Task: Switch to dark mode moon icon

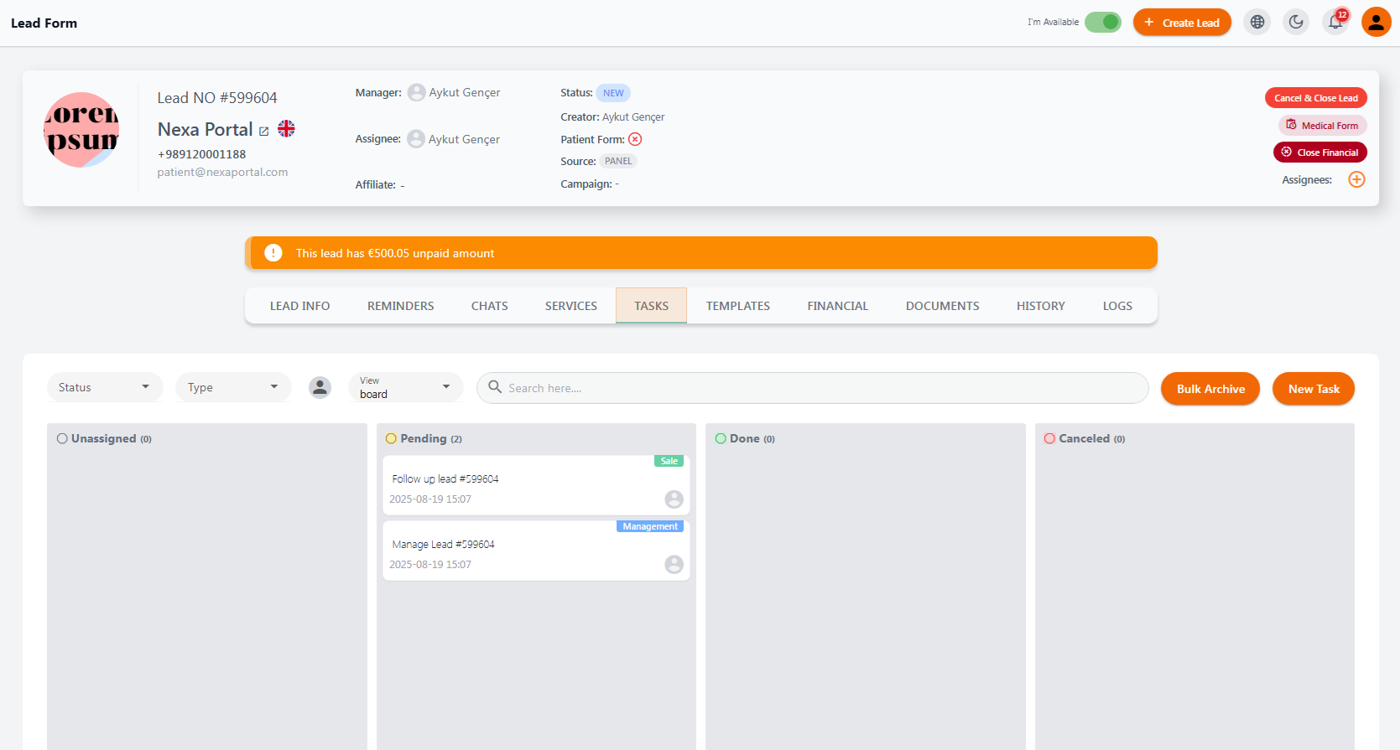Action: [1296, 23]
